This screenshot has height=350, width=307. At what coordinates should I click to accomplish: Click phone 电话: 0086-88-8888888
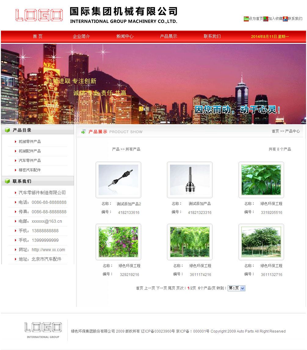coord(42,203)
